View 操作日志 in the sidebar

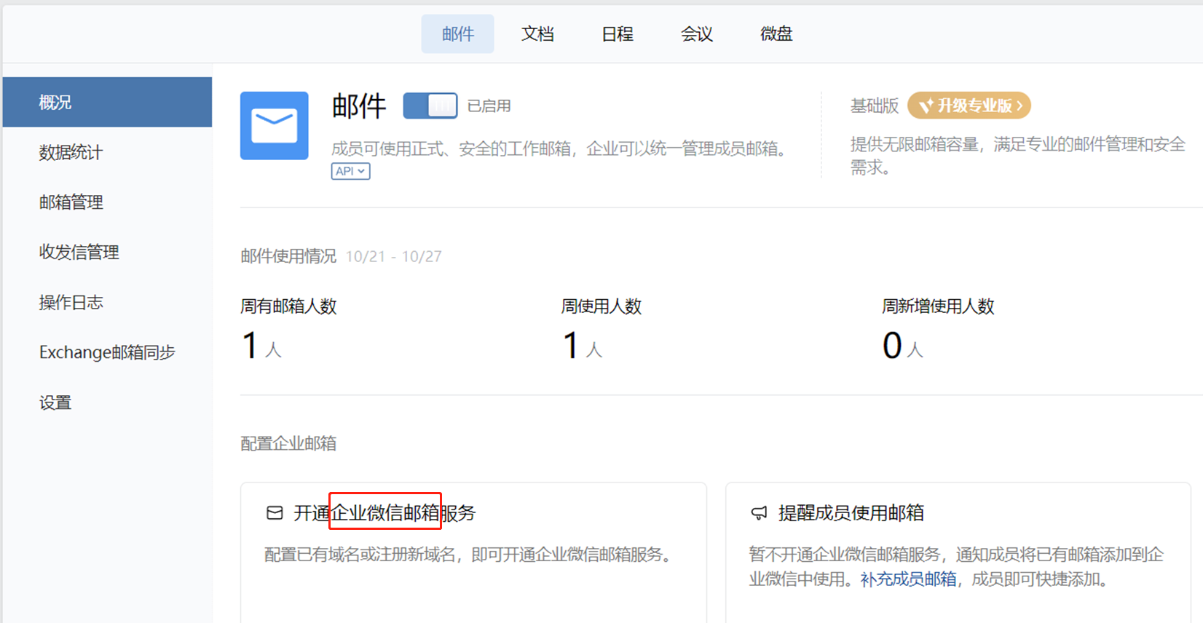(71, 303)
